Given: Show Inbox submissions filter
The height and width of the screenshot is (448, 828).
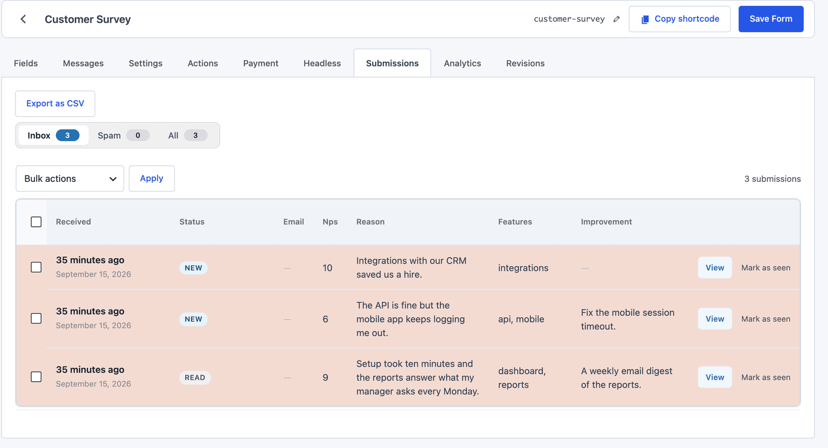Looking at the screenshot, I should point(53,135).
